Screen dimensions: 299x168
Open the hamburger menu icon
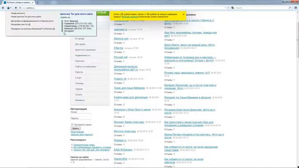pos(296,8)
